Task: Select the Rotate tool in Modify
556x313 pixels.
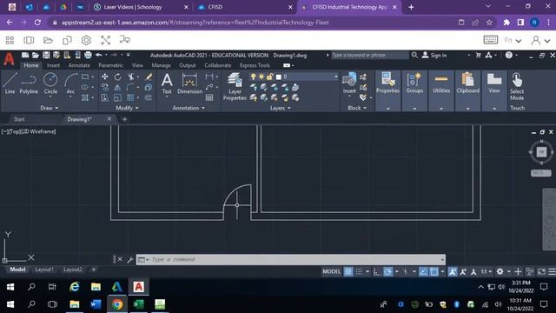Action: [118, 77]
